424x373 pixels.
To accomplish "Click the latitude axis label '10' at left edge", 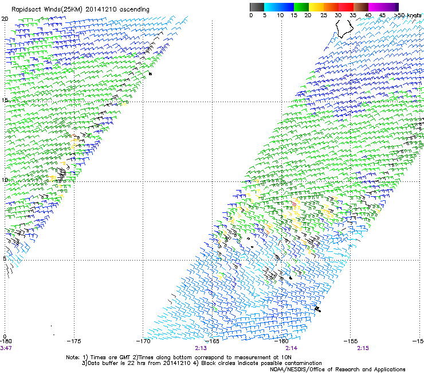I will (x=5, y=180).
